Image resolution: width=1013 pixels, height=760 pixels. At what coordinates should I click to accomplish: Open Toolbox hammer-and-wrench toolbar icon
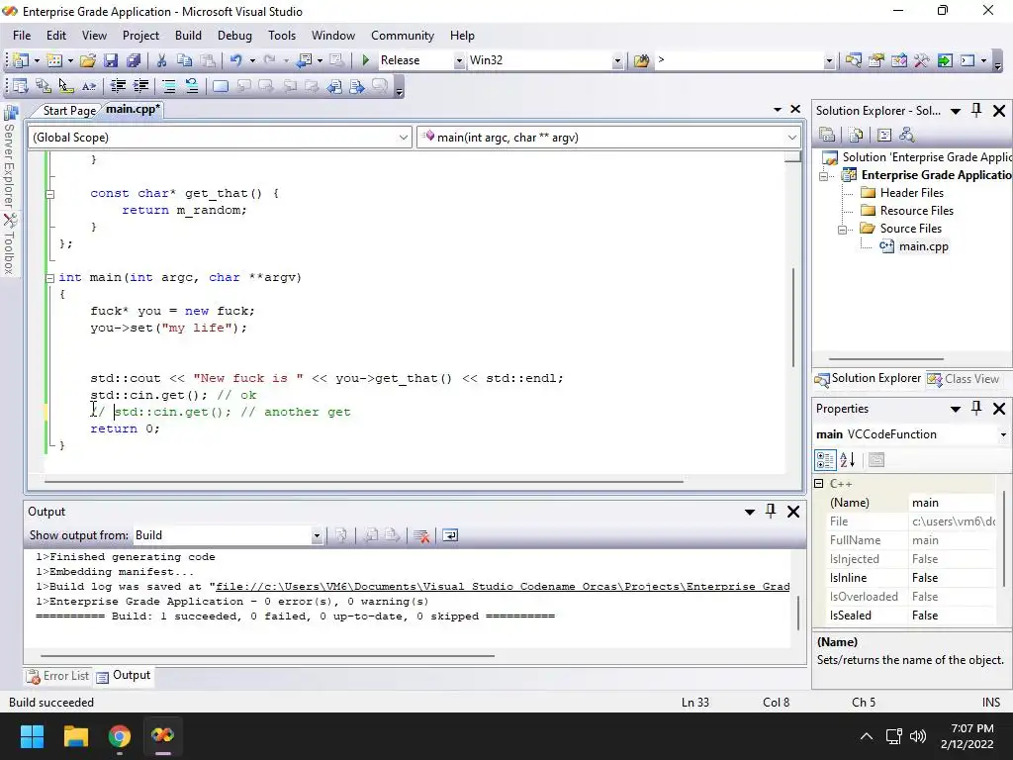pos(921,60)
